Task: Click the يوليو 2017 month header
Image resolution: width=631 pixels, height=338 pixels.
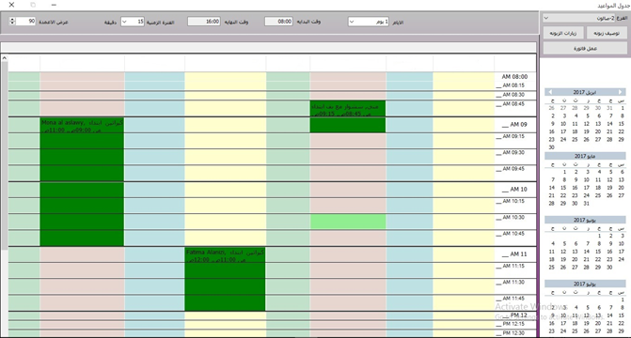Action: 585,284
